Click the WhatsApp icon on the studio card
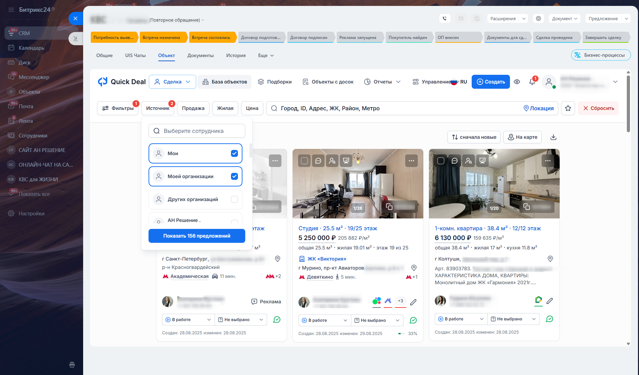639x375 pixels. click(413, 320)
